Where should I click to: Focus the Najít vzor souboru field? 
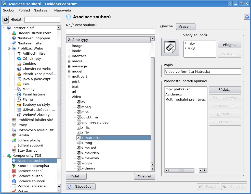pos(110,32)
